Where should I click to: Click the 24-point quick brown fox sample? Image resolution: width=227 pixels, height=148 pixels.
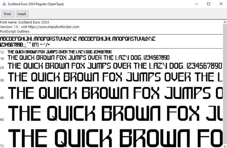click(115, 66)
